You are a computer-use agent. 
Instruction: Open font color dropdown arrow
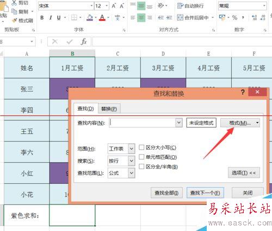(x=108, y=18)
